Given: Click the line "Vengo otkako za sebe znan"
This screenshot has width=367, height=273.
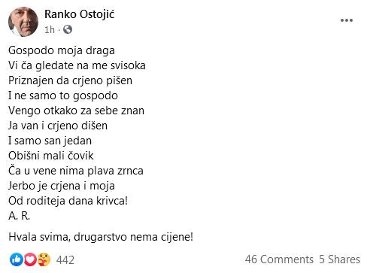Looking at the screenshot, I should click(76, 111).
